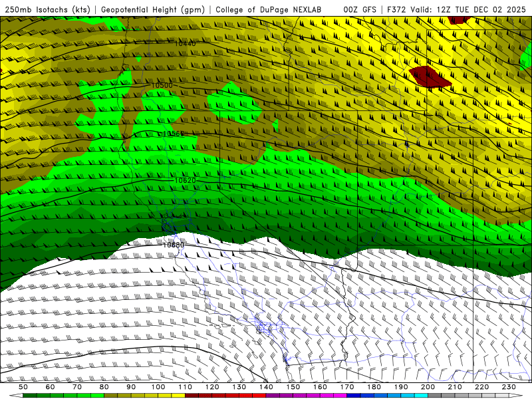Click the legend value 130
This screenshot has height=399, width=532.
[x=239, y=387]
